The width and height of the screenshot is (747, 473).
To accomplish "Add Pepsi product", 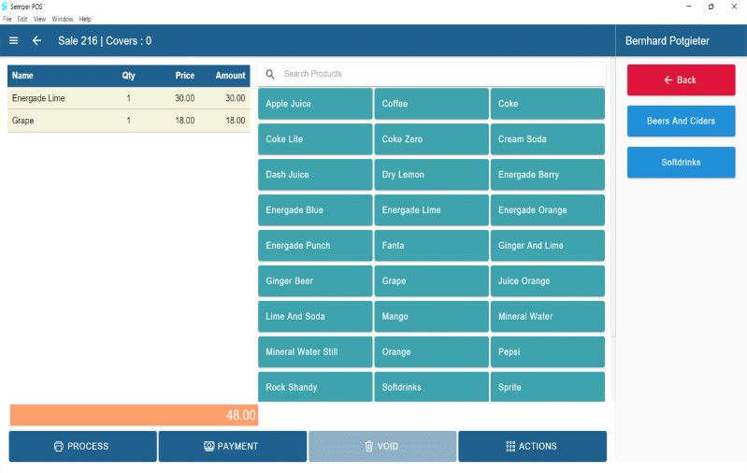I will click(547, 352).
